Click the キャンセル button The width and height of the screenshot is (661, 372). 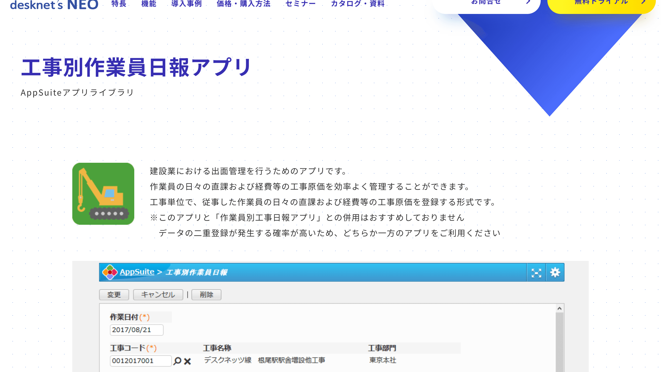tap(158, 295)
